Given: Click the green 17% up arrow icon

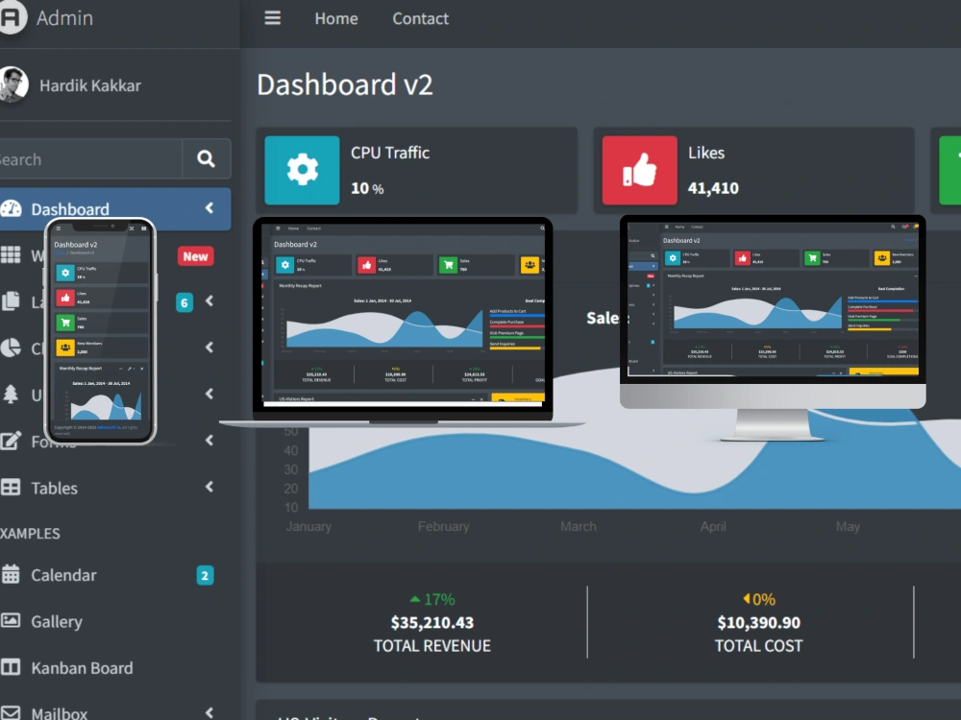Looking at the screenshot, I should (x=415, y=599).
